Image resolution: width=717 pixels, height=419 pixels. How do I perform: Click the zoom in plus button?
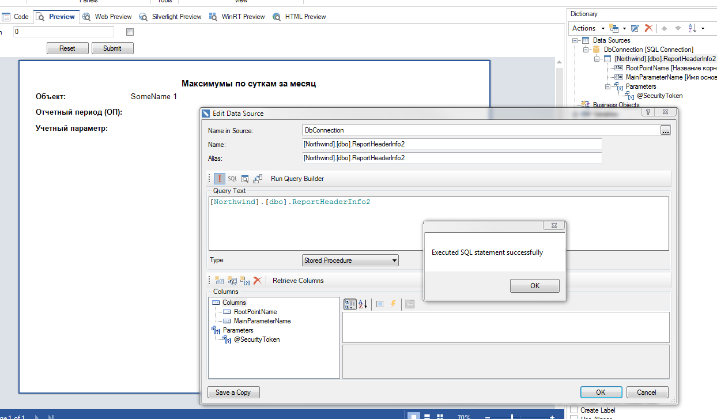552,417
